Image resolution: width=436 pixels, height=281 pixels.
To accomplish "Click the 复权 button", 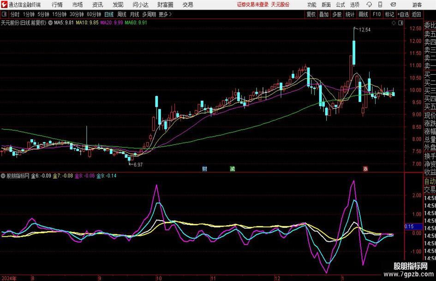I will click(311, 14).
